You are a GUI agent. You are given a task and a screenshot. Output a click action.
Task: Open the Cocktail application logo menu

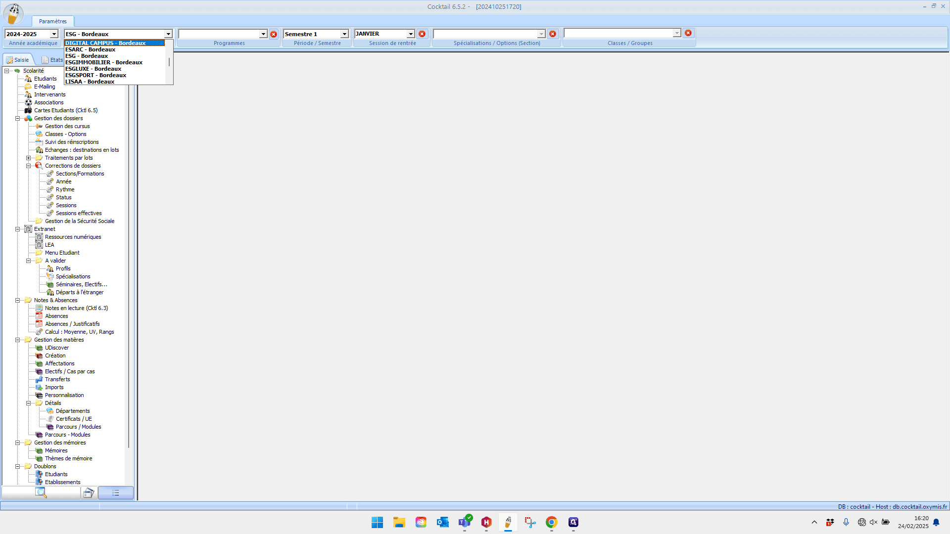(13, 14)
